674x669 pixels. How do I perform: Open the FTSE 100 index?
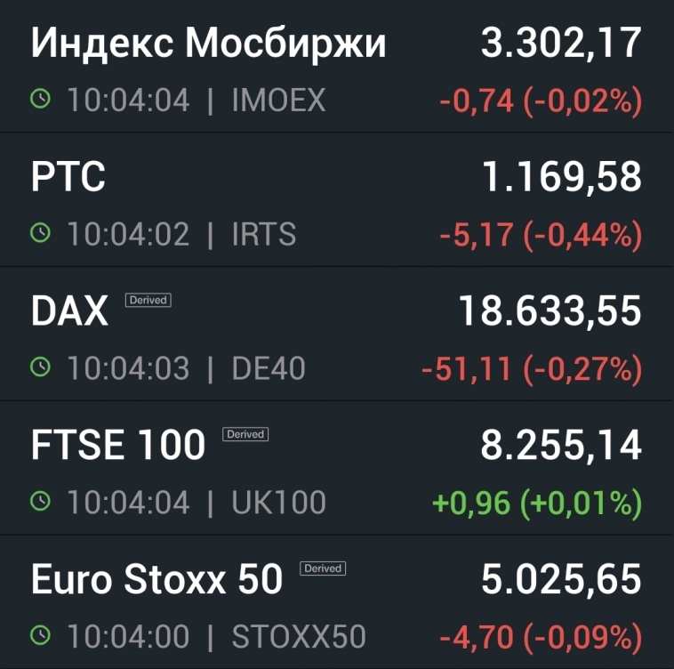click(118, 446)
